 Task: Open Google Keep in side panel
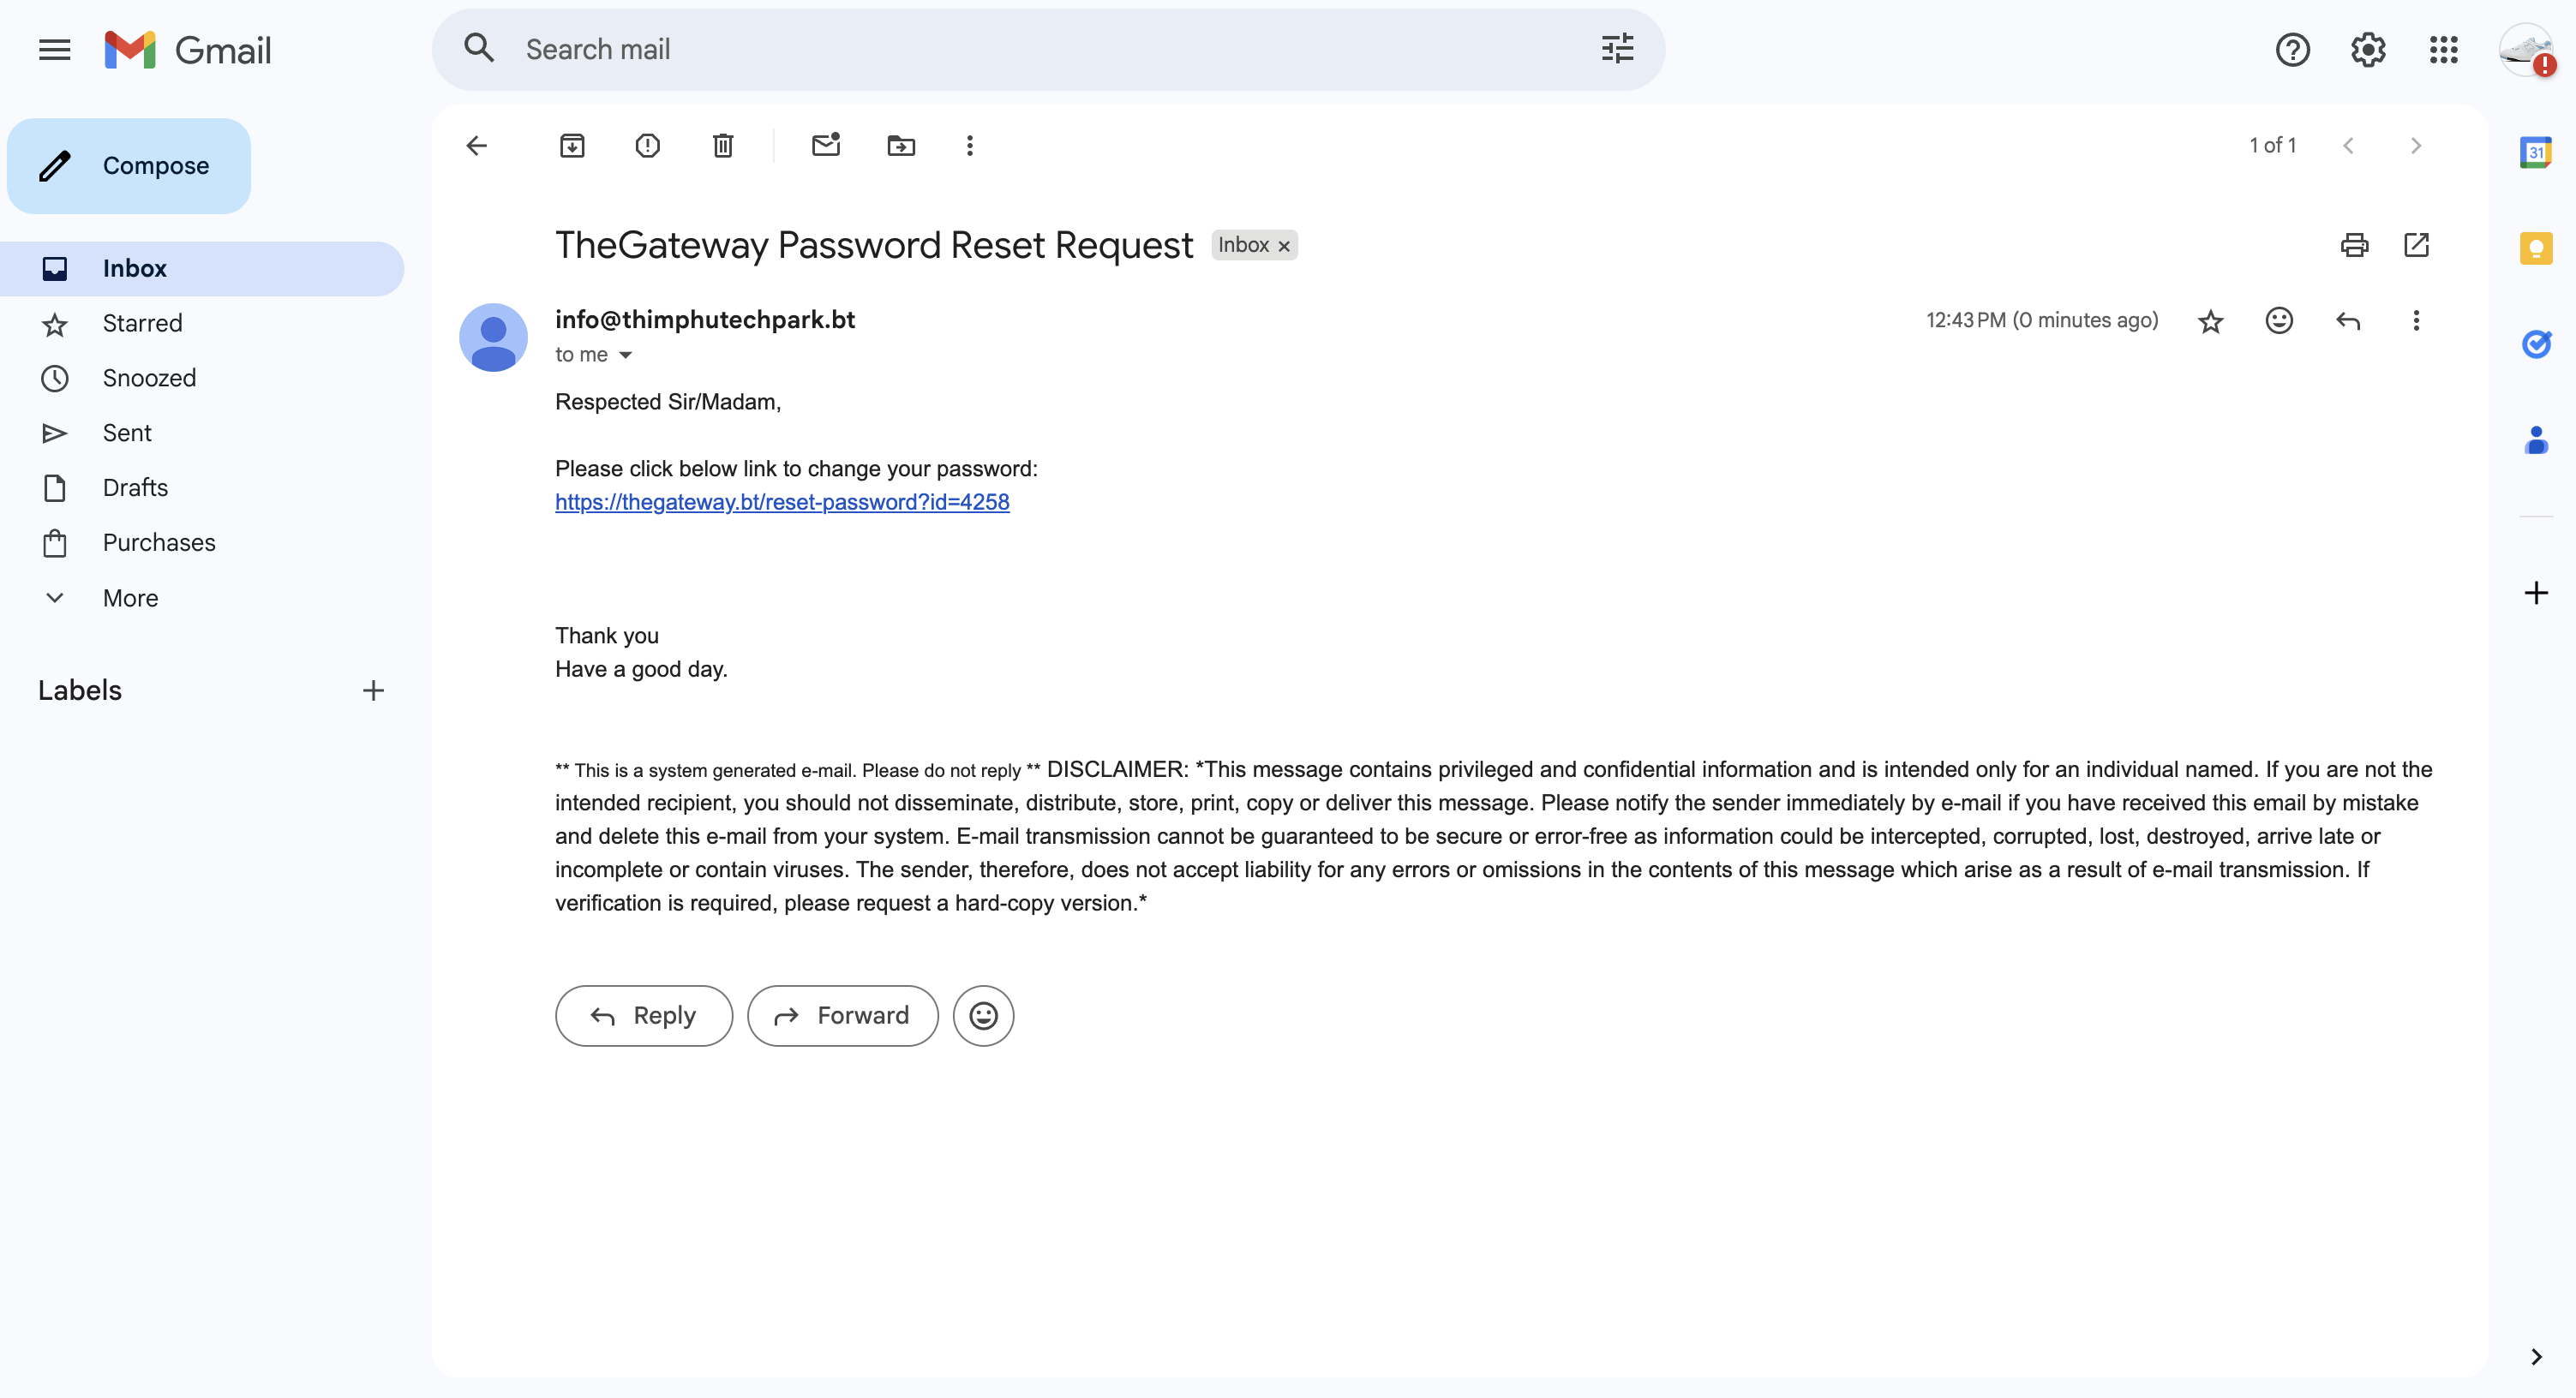click(2535, 248)
